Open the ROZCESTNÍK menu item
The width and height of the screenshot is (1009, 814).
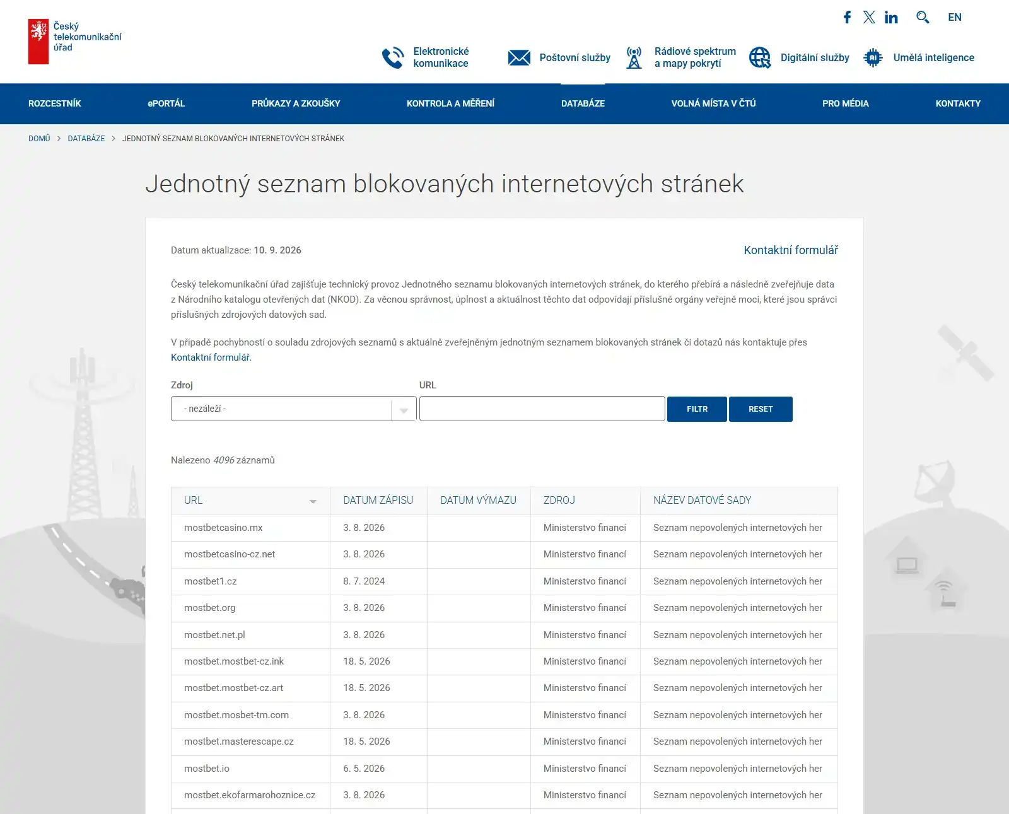55,103
